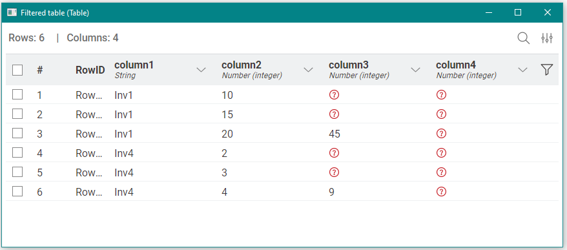The image size is (567, 250).
Task: Click the column2 header label
Action: tap(241, 65)
